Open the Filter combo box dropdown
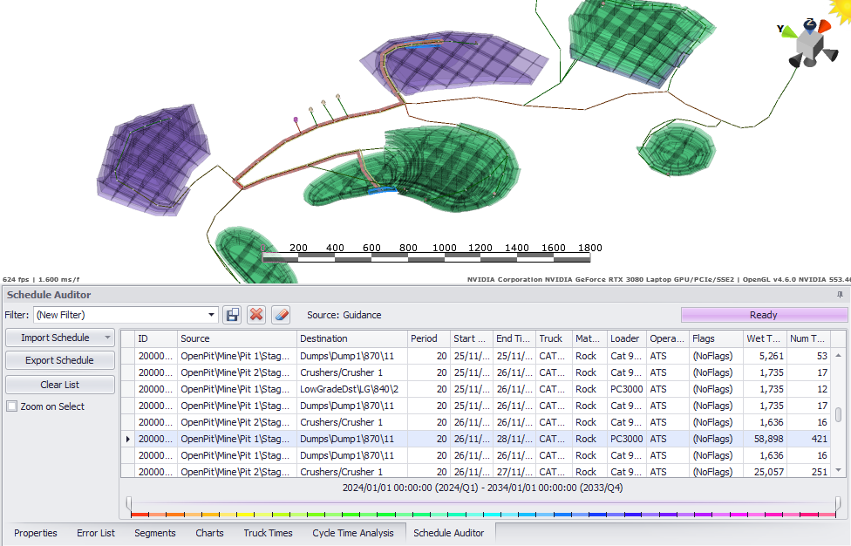The image size is (851, 546). coord(211,315)
